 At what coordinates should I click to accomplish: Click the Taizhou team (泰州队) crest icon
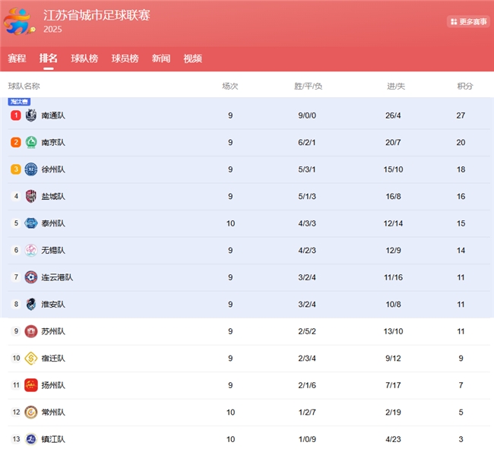tap(31, 223)
